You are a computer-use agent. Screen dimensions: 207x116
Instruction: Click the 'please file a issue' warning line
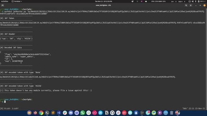pyautogui.click(x=46, y=91)
